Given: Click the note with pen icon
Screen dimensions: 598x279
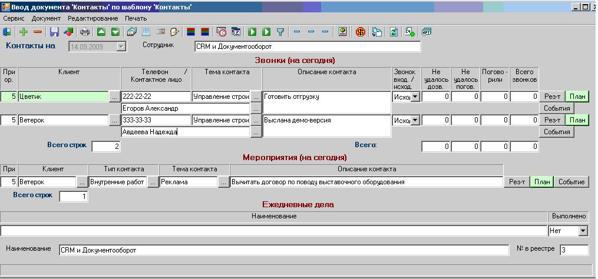Looking at the screenshot, I should 174,32.
